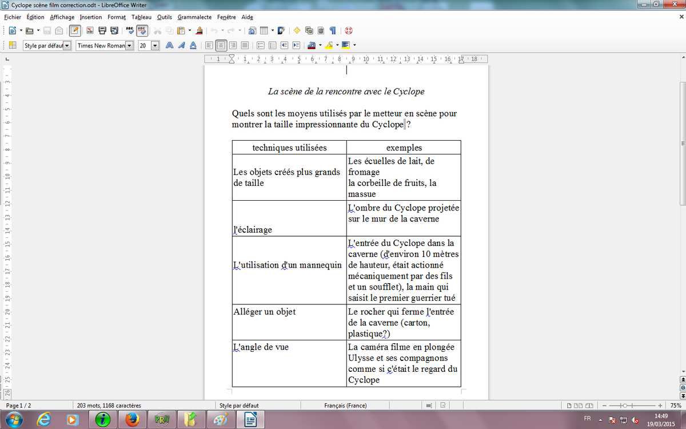This screenshot has width=686, height=429.
Task: Click the Document as E-mail icon
Action: 58,30
